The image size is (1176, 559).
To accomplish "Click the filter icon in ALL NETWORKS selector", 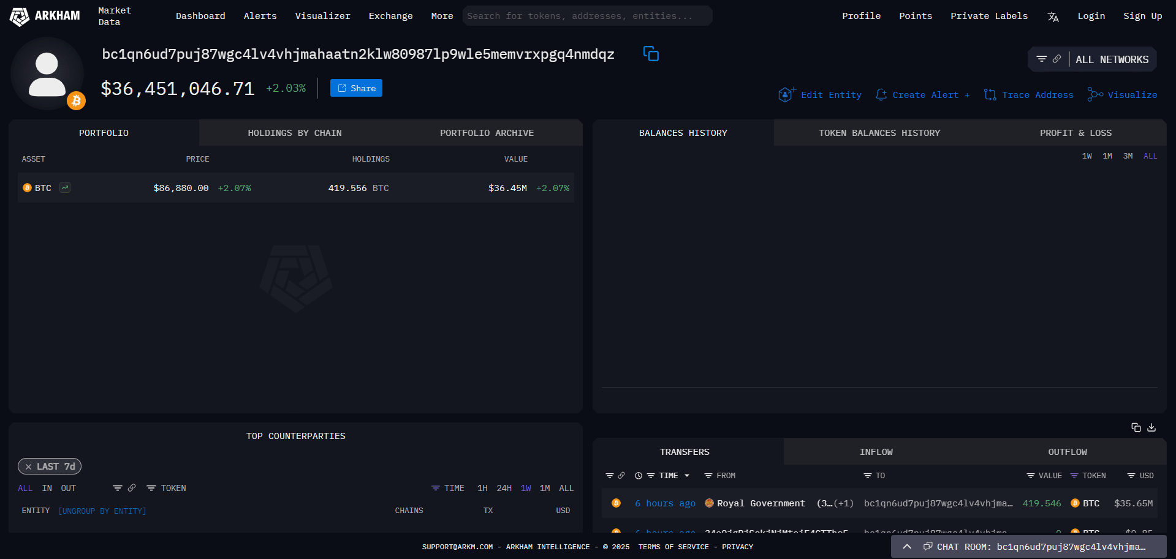I will tap(1041, 59).
